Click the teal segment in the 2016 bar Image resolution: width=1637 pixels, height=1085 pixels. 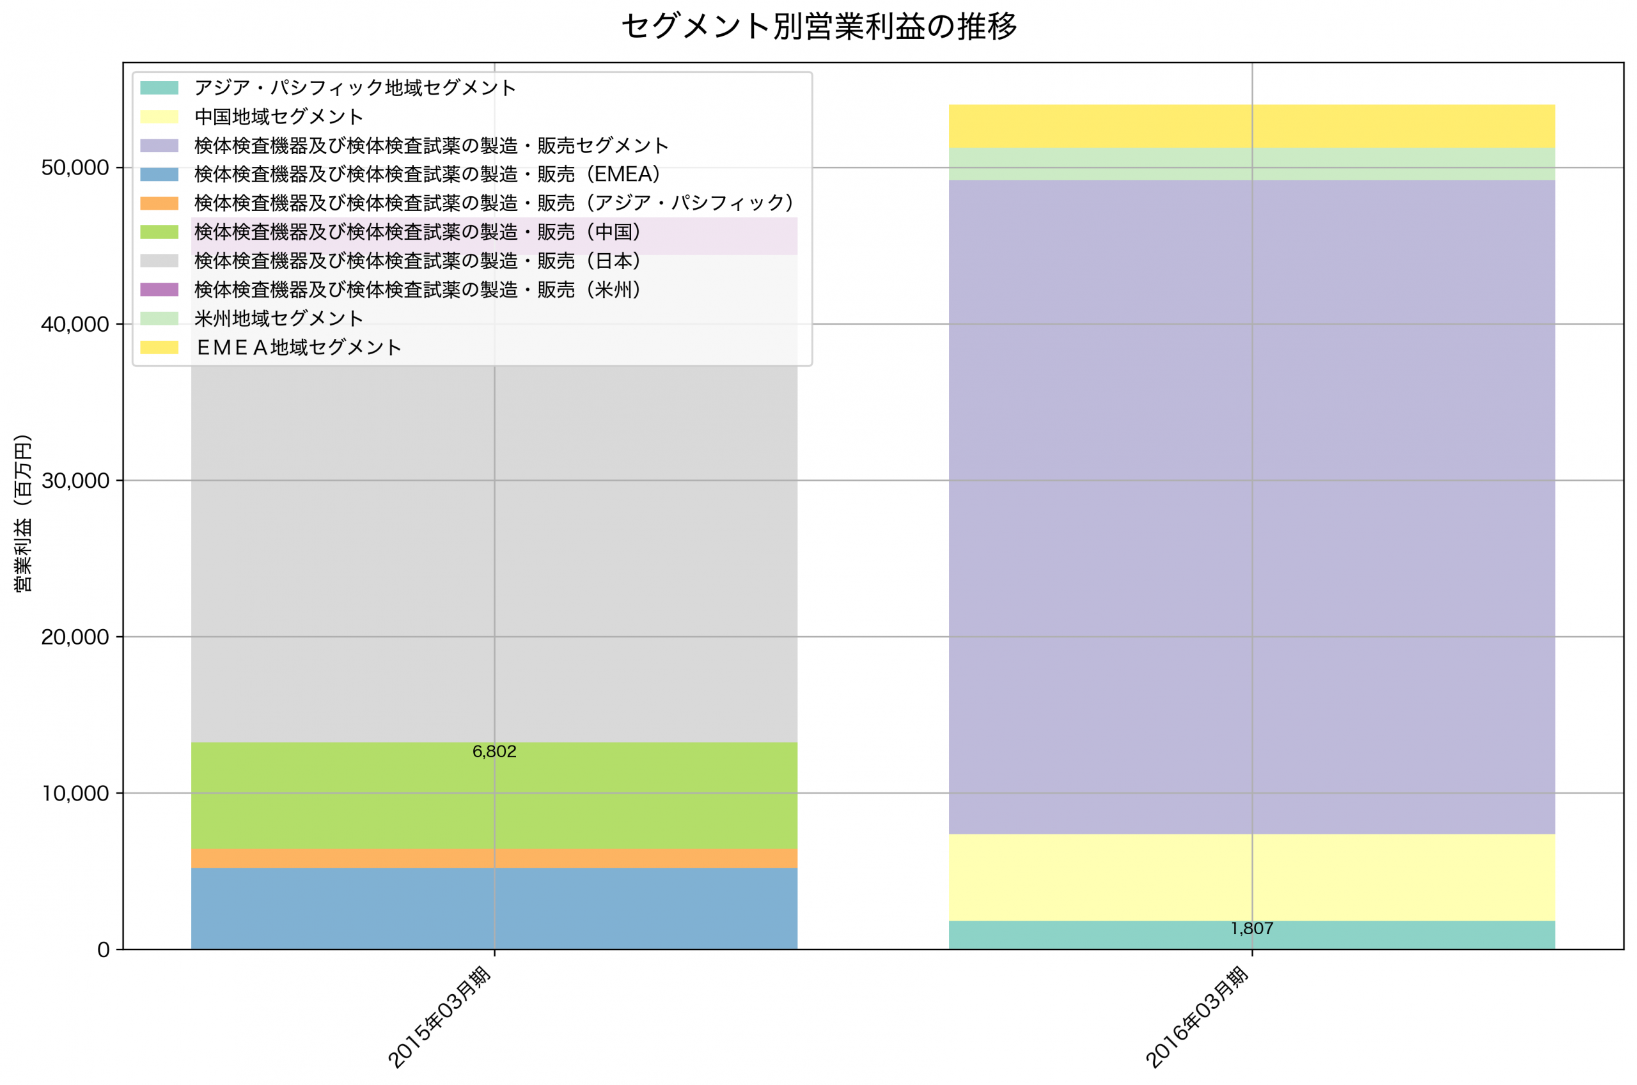click(x=1251, y=935)
